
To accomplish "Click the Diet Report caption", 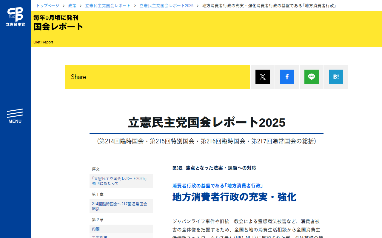I will (43, 42).
